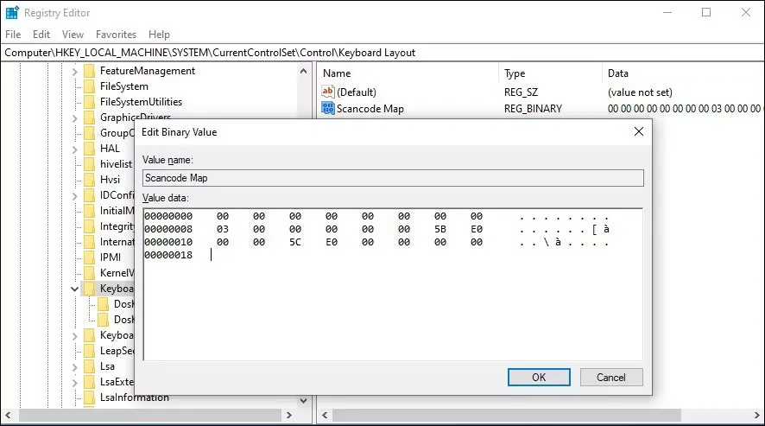Image resolution: width=765 pixels, height=426 pixels.
Task: Click the registry address path bar
Action: coord(382,53)
